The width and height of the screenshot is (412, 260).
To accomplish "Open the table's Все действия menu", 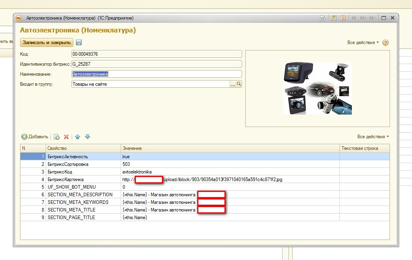I will coord(373,137).
